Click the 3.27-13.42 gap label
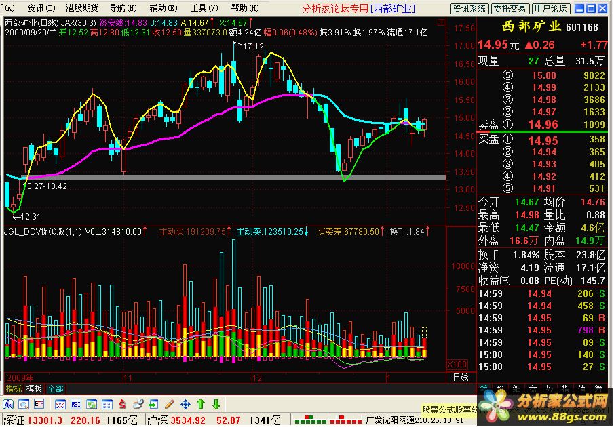The image size is (614, 427). pyautogui.click(x=47, y=186)
